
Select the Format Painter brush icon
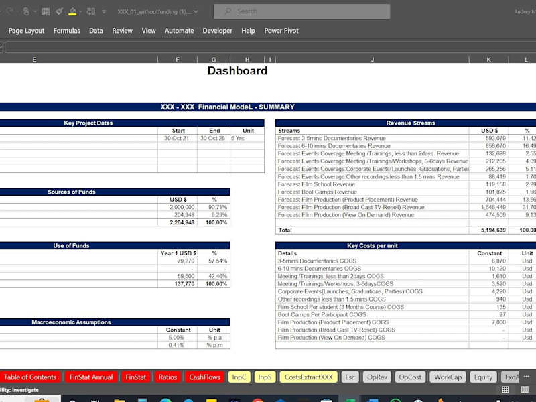pyautogui.click(x=59, y=11)
